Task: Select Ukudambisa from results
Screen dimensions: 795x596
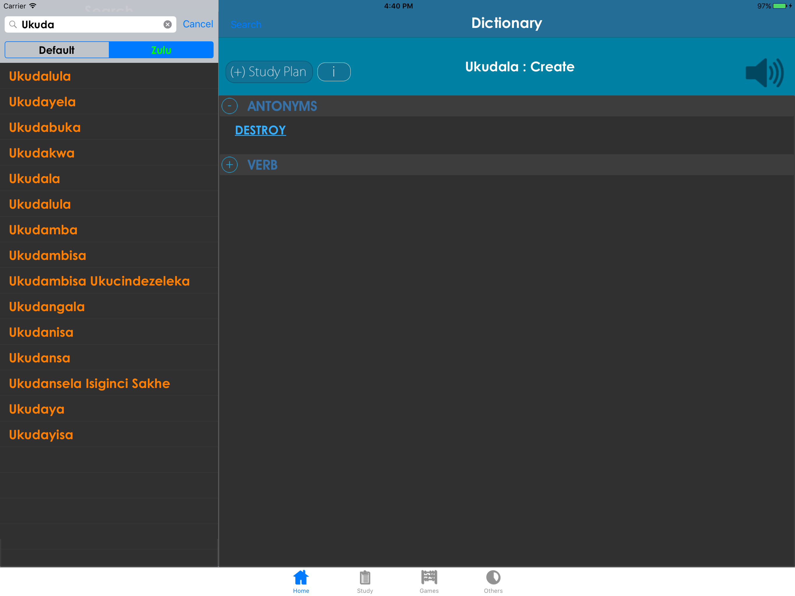Action: [x=109, y=255]
